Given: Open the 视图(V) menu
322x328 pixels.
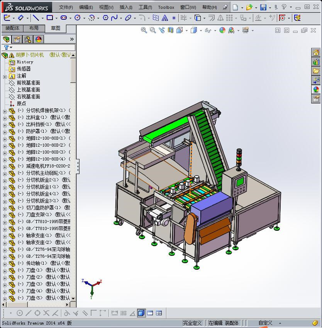Looking at the screenshot, I should 106,7.
